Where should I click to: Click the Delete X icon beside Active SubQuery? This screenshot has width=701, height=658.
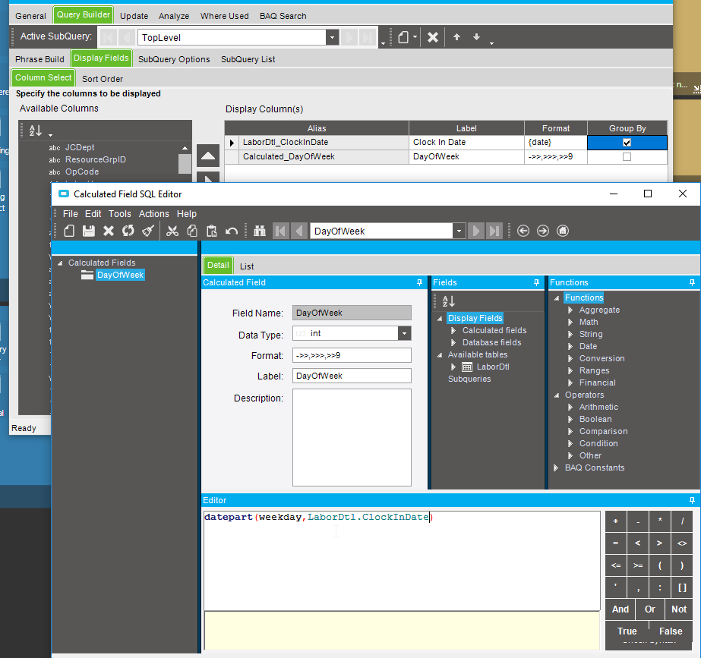tap(432, 37)
